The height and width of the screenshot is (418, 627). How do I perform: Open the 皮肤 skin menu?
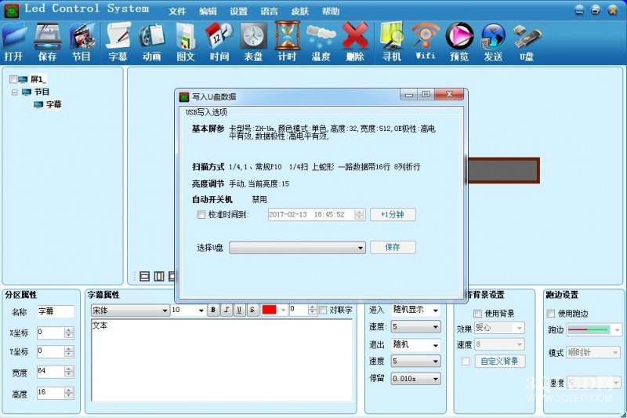[x=299, y=12]
